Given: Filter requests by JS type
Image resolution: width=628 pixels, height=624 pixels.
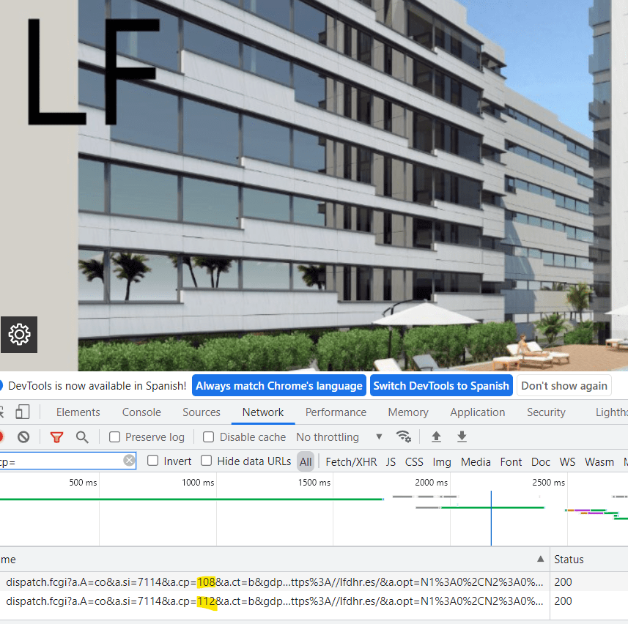Looking at the screenshot, I should tap(391, 461).
